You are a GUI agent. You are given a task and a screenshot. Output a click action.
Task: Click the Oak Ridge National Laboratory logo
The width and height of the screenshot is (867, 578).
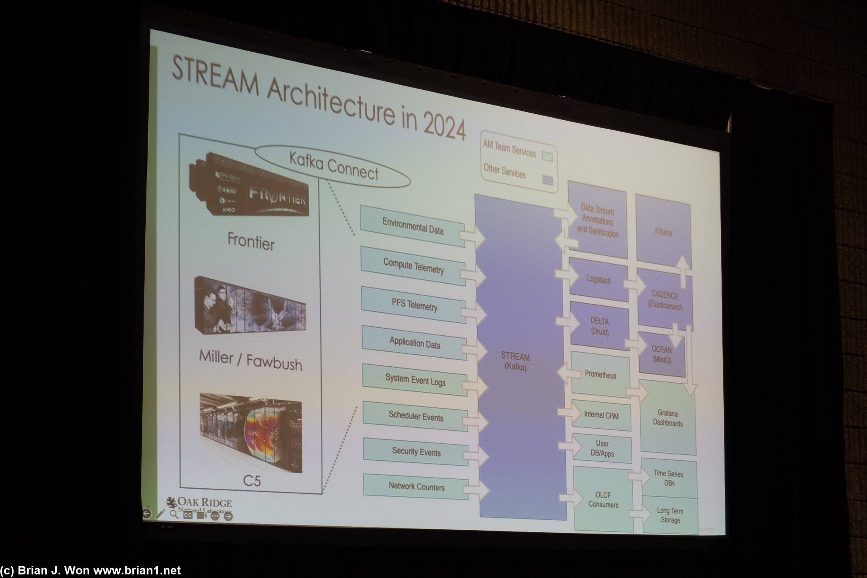pyautogui.click(x=199, y=505)
